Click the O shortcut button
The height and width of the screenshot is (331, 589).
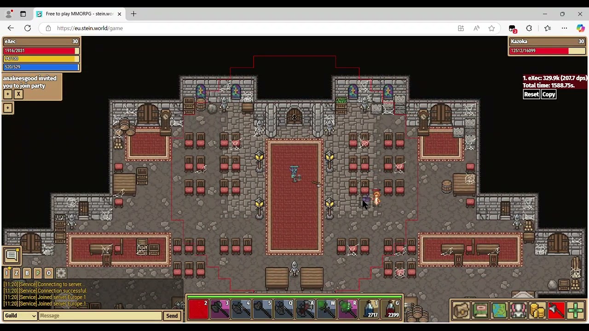pos(48,273)
